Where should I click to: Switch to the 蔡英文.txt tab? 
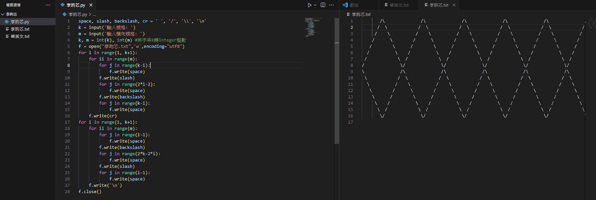(x=399, y=5)
